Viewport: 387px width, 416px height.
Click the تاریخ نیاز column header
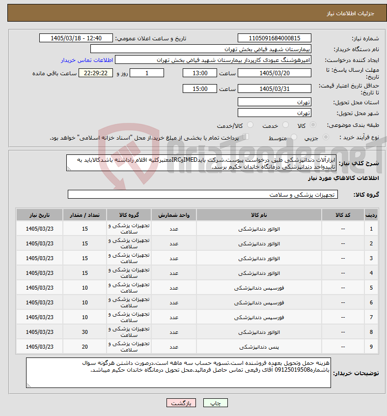pyautogui.click(x=39, y=215)
